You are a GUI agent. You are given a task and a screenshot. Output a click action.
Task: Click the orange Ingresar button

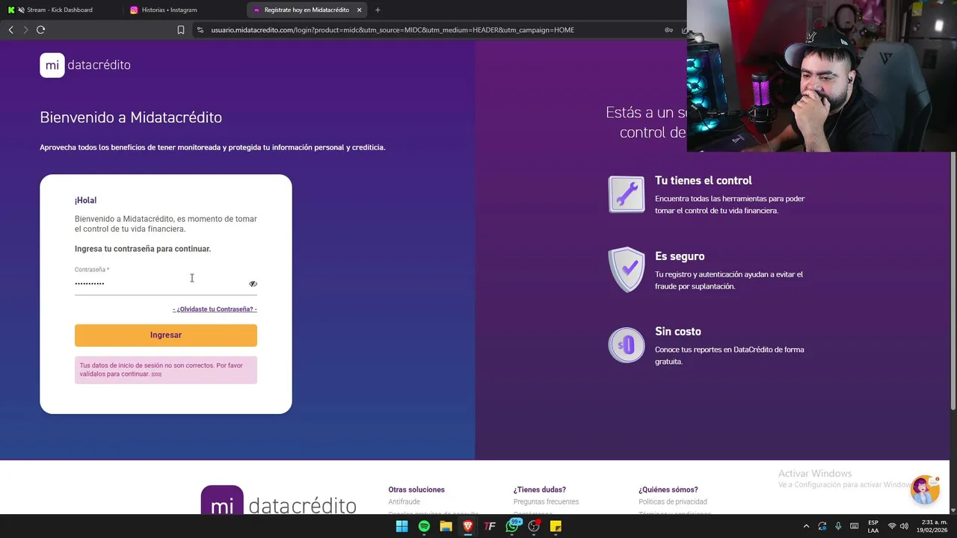click(166, 335)
